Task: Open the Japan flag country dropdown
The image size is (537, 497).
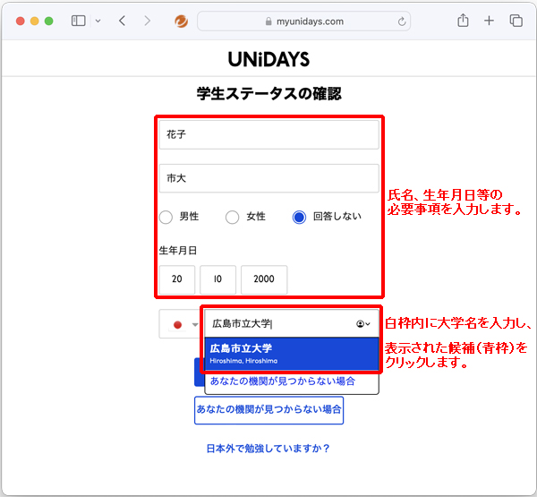Action: (x=181, y=324)
